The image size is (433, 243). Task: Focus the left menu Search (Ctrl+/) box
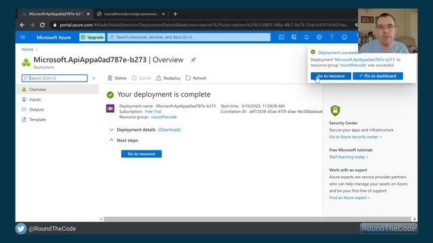point(55,78)
